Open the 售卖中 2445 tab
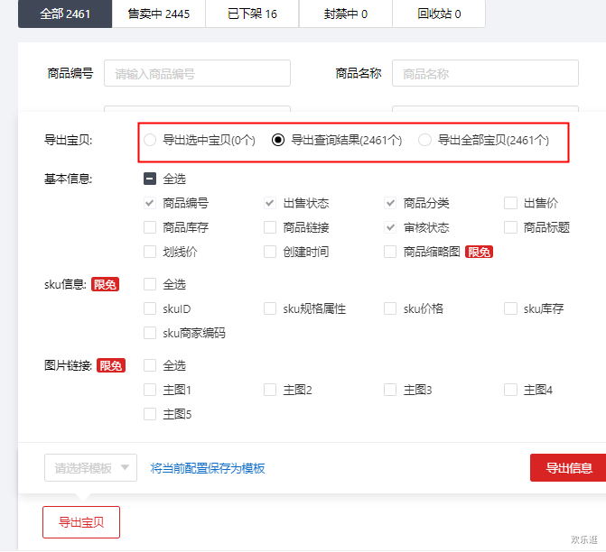Image resolution: width=606 pixels, height=552 pixels. click(158, 14)
